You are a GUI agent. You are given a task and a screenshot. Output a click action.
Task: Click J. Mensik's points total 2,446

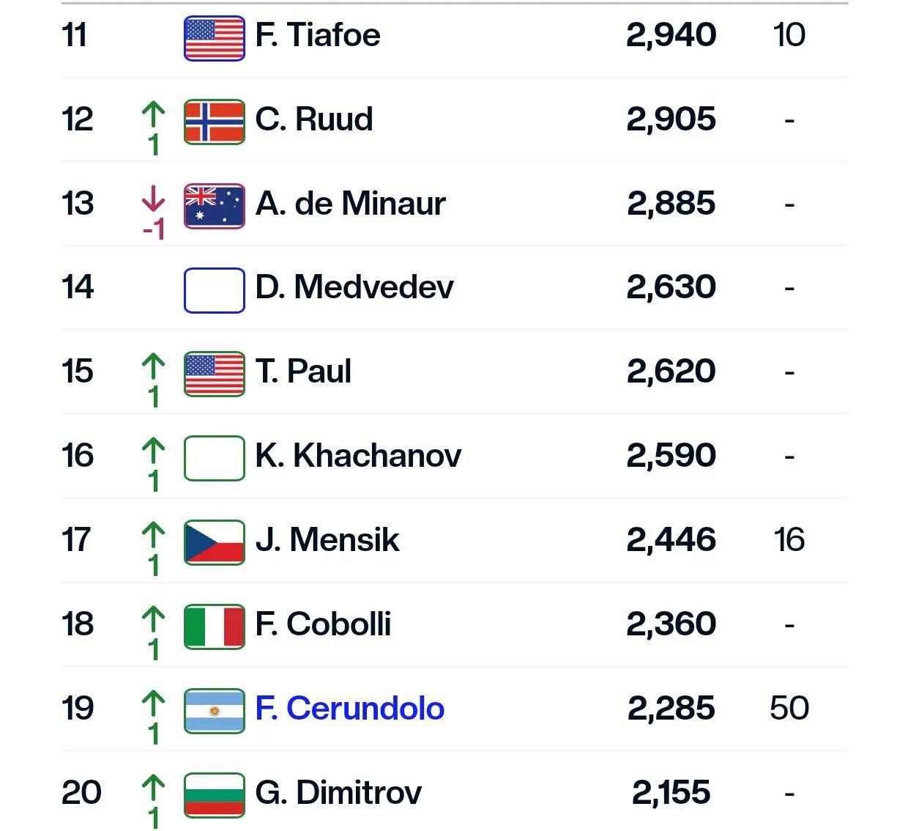[671, 540]
